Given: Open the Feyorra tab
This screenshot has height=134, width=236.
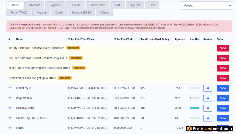Looking at the screenshot, I should point(41,12).
